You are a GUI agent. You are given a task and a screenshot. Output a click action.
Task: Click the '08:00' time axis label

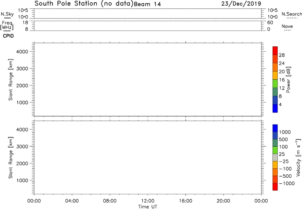(110, 201)
